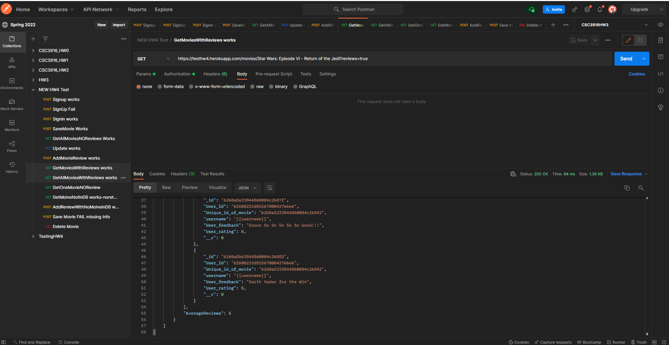Screen dimensions: 669x345
Task: Open the Code snippet panel on the right
Action: (660, 74)
